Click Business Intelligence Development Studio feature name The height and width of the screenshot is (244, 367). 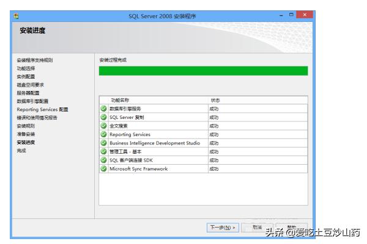(x=155, y=143)
